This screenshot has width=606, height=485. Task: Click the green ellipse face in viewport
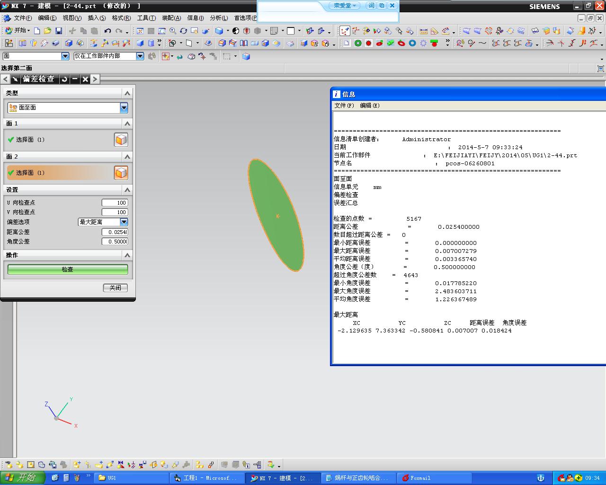pyautogui.click(x=276, y=216)
